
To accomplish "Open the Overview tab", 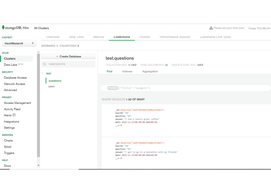I will coord(53,37).
